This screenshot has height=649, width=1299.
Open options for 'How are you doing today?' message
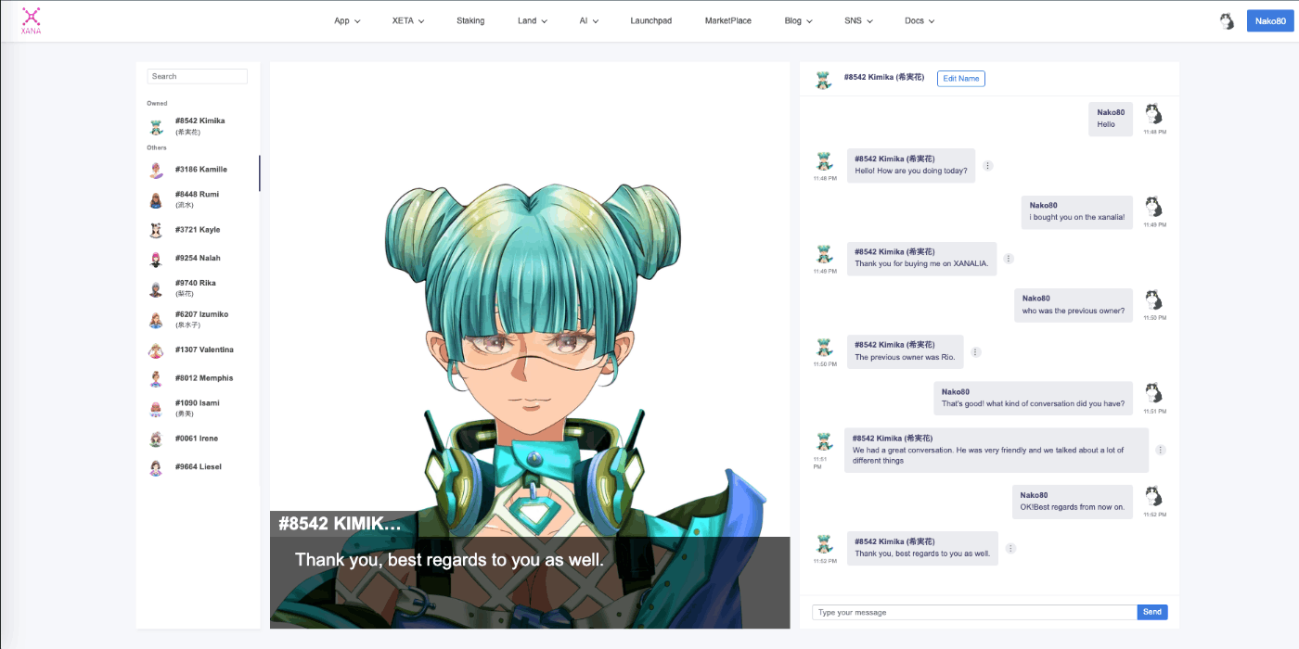coord(988,166)
